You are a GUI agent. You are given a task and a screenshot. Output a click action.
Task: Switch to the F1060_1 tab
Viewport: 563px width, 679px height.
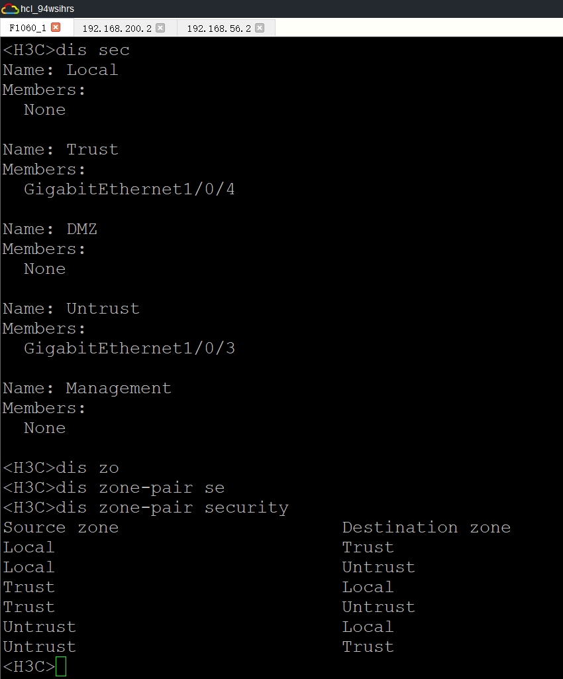pos(28,28)
